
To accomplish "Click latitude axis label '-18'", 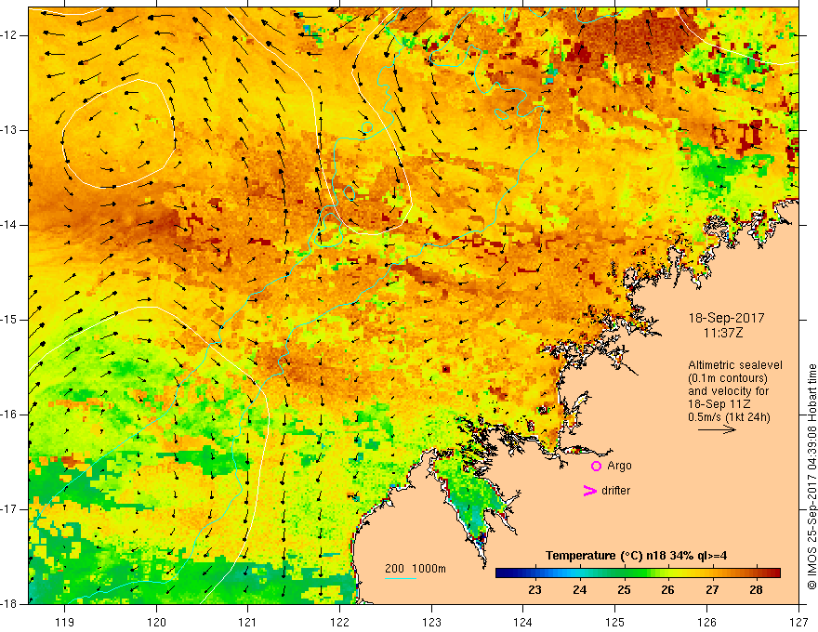I will point(9,604).
